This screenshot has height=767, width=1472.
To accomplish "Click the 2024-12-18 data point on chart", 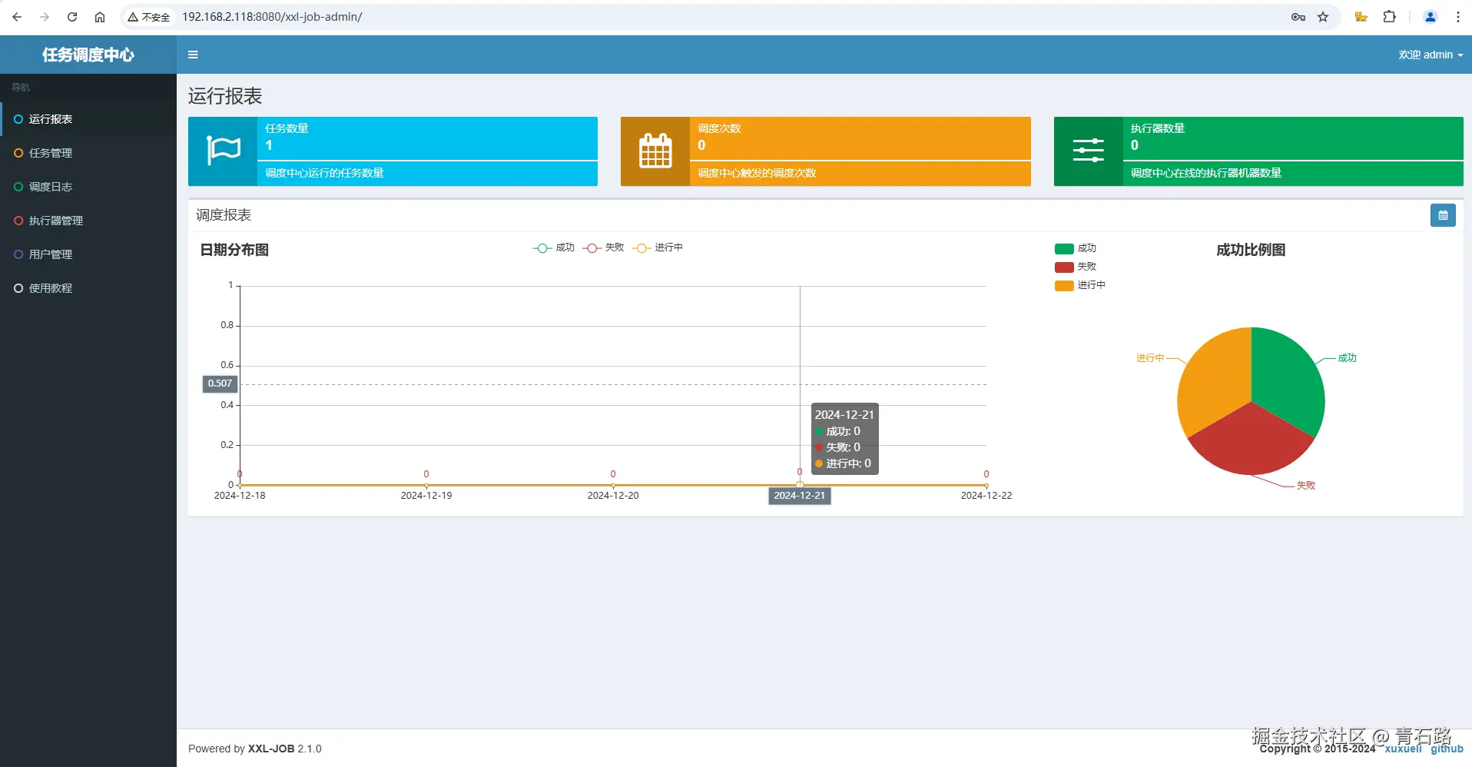I will [240, 485].
